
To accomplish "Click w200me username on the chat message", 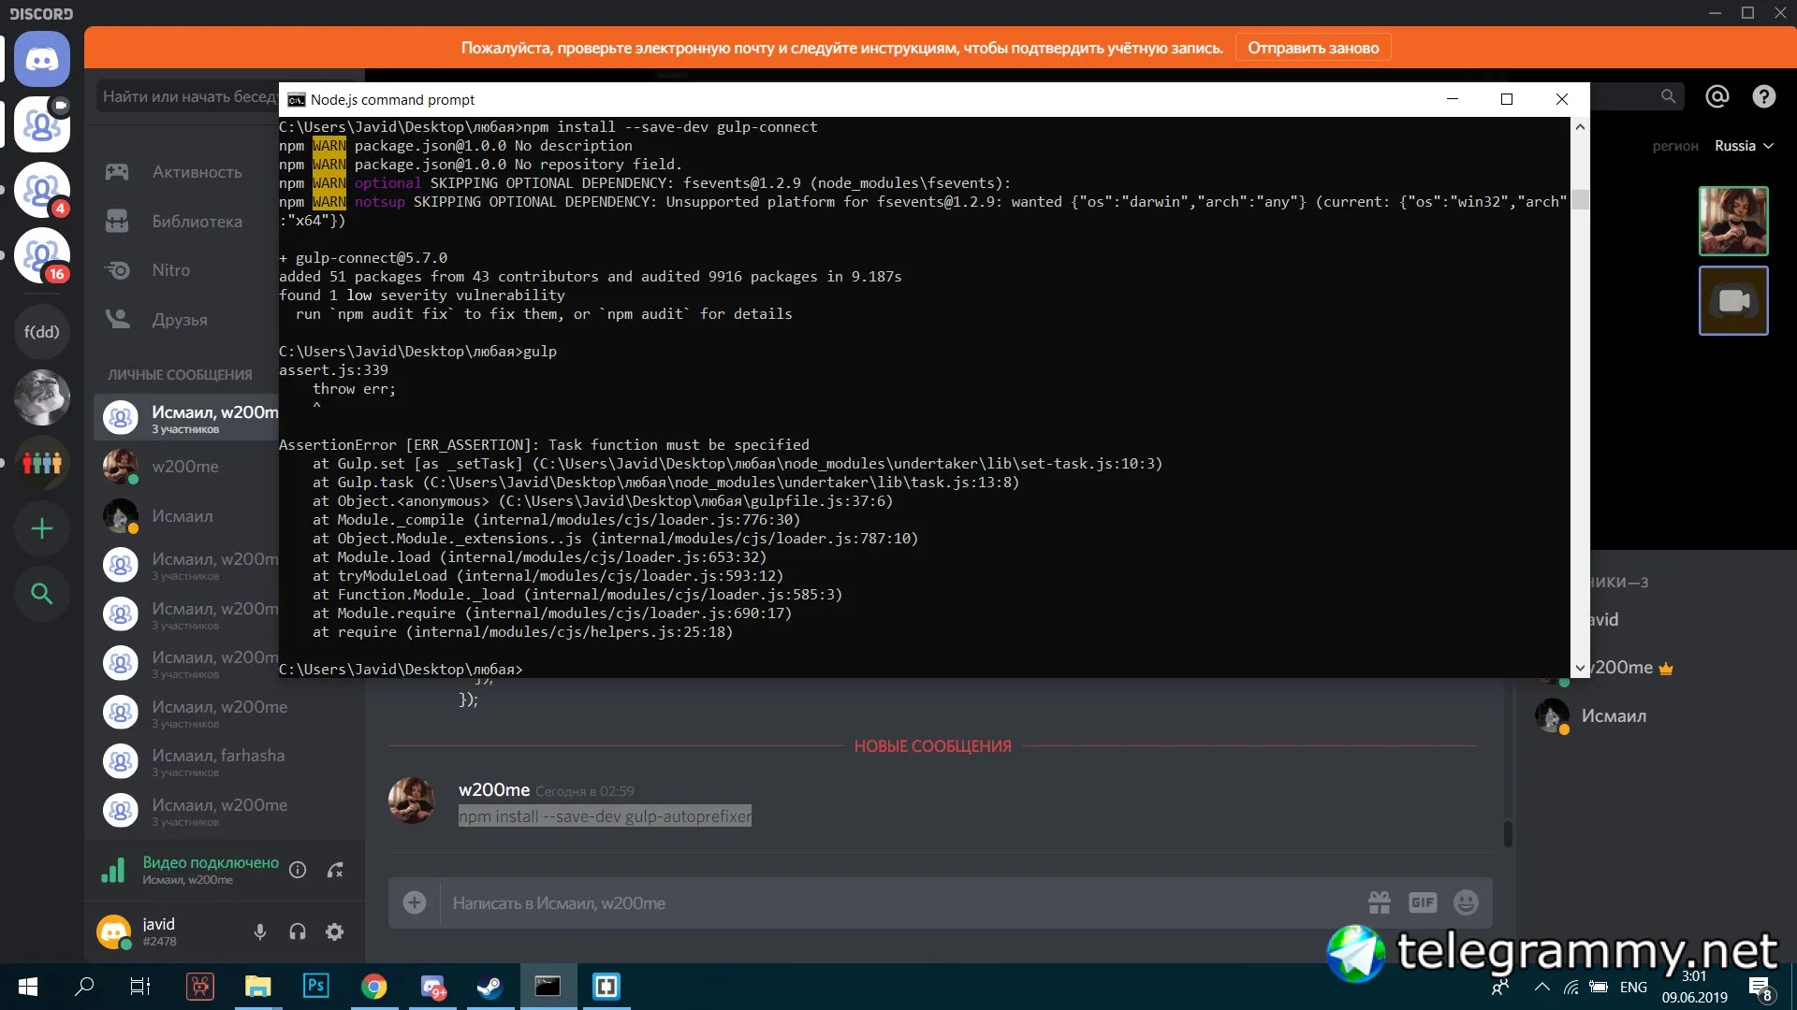I will [494, 790].
